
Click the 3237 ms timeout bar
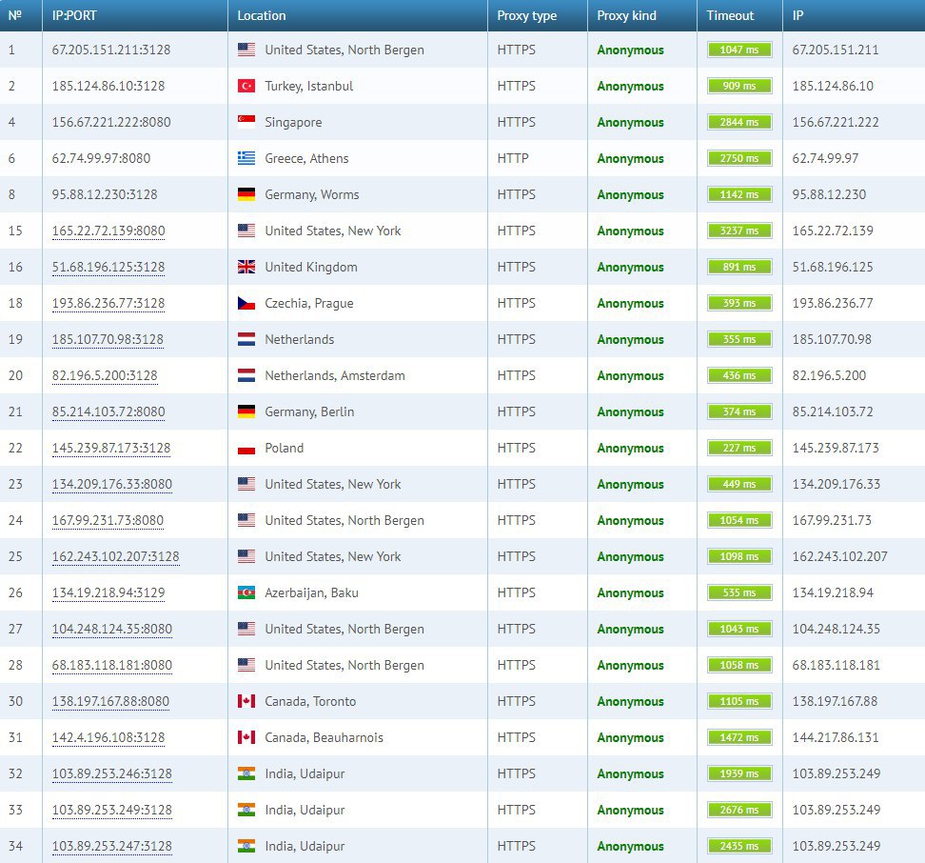[x=739, y=231]
